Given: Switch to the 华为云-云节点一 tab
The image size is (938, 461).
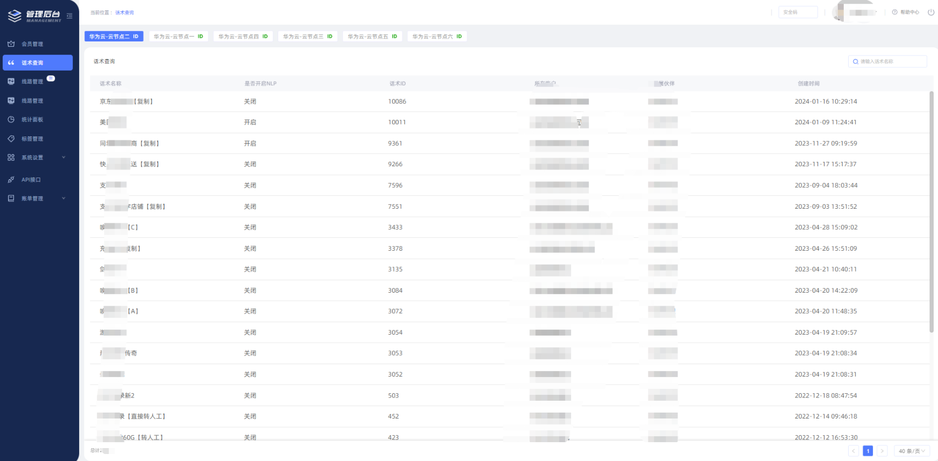Looking at the screenshot, I should click(178, 37).
